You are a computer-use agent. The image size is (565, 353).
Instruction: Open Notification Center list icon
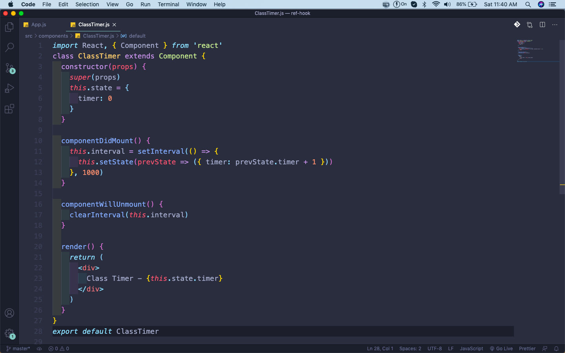pos(552,4)
